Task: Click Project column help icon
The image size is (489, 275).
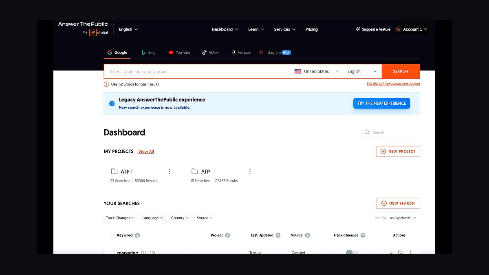Action: click(227, 235)
